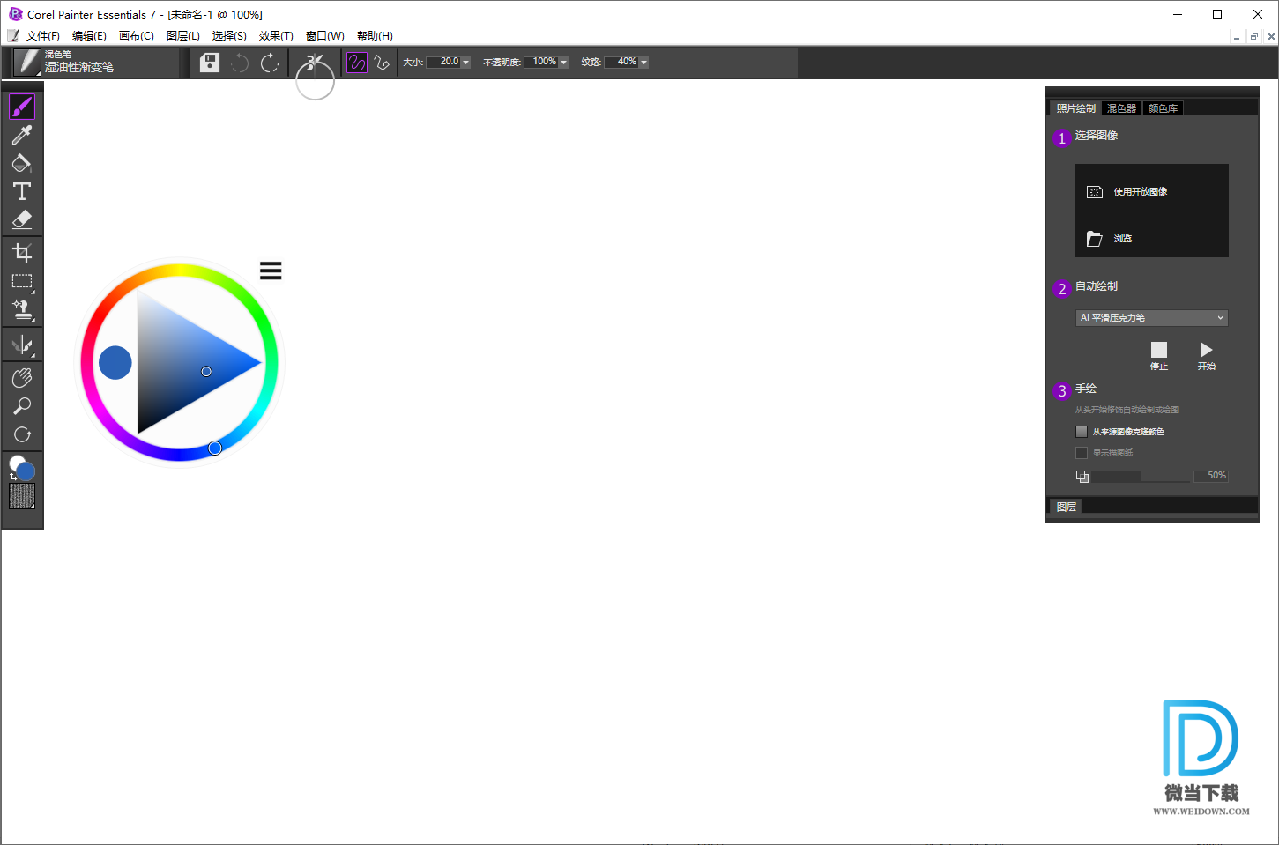The width and height of the screenshot is (1279, 845).
Task: Choose the Paint Bucket tool
Action: tap(22, 163)
